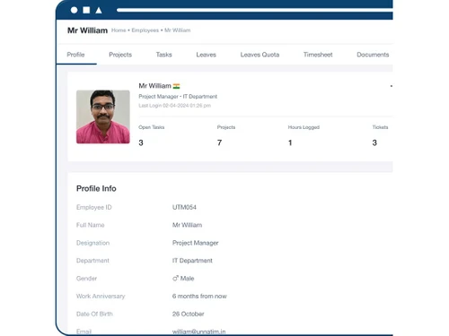Viewport: 449px width, 336px height.
Task: Click the Hours Logged label
Action: point(304,127)
